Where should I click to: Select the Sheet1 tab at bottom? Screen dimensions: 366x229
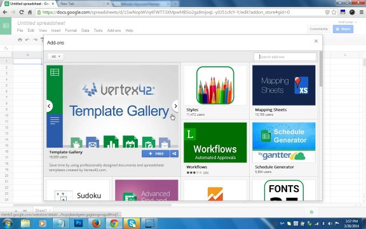[x=43, y=211]
